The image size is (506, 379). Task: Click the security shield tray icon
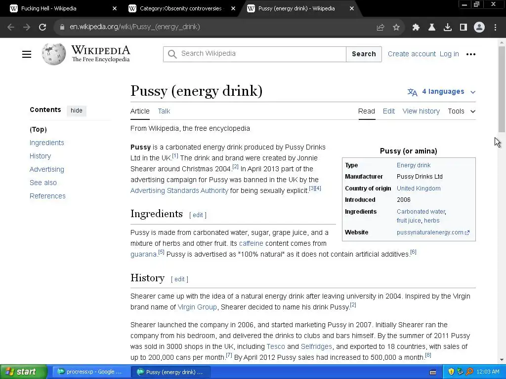(451, 372)
